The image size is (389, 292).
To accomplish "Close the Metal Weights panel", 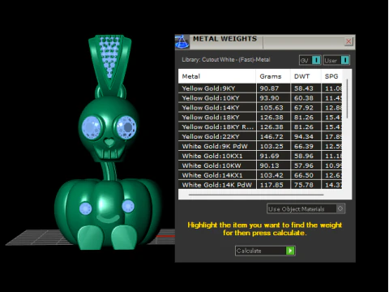I will (x=348, y=41).
